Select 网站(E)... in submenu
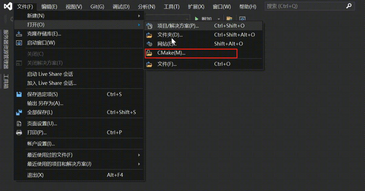Screen dimensions: 365x191 [203, 44]
